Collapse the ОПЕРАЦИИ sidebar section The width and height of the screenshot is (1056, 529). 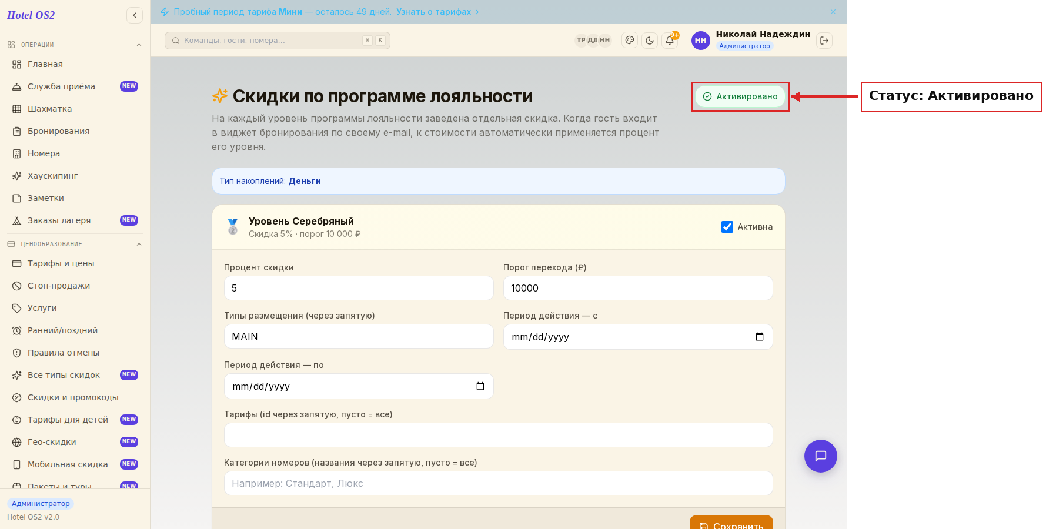[x=139, y=45]
